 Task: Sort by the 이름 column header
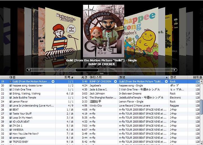[32, 77]
